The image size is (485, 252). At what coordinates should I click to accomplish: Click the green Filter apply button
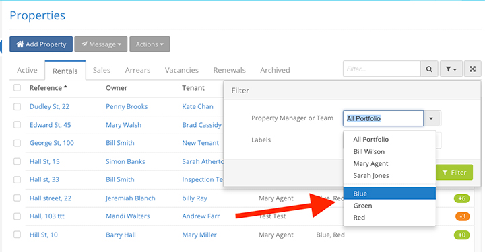pyautogui.click(x=454, y=173)
